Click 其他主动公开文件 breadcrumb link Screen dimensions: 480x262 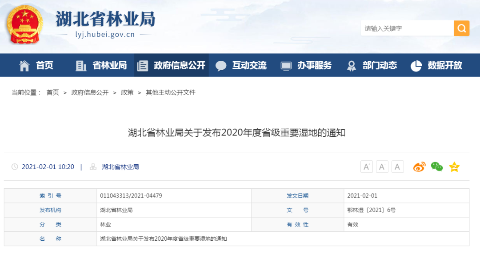point(171,92)
